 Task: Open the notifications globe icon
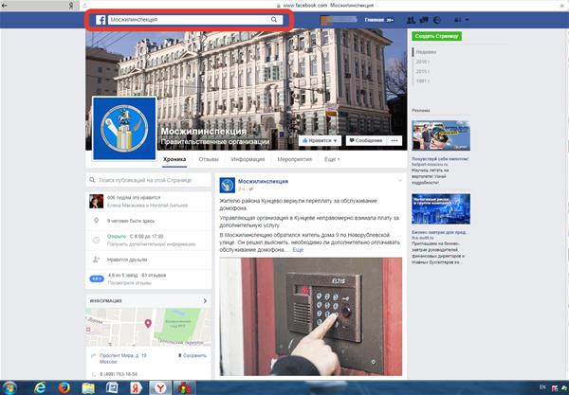pyautogui.click(x=437, y=20)
